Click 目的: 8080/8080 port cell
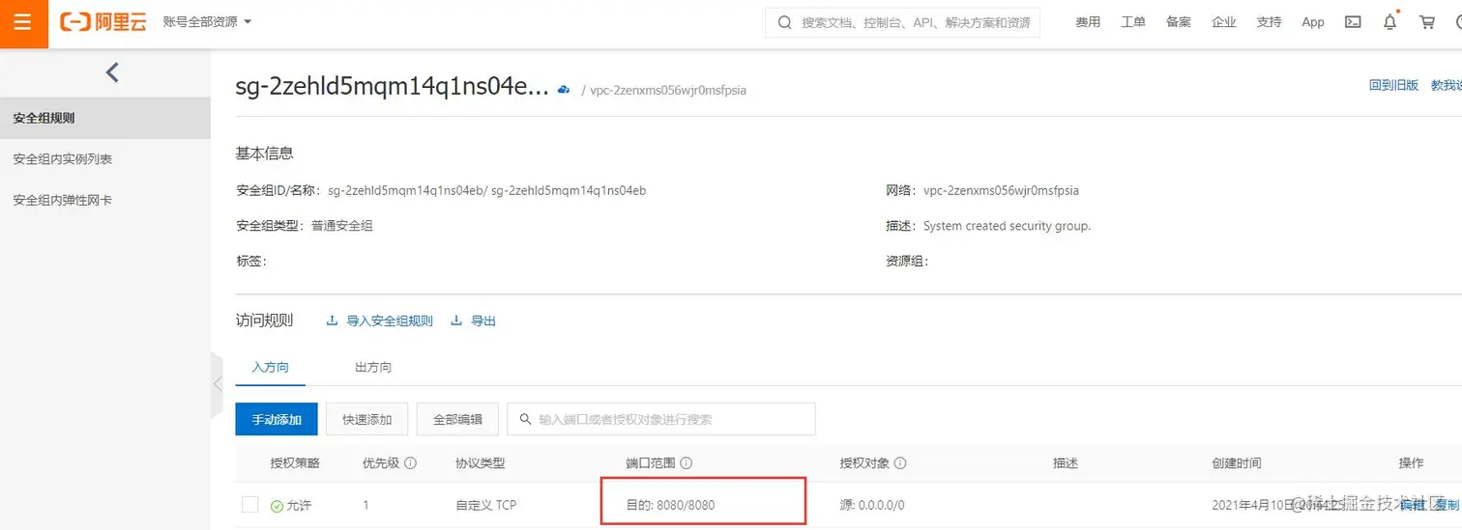This screenshot has height=530, width=1462. tap(670, 505)
